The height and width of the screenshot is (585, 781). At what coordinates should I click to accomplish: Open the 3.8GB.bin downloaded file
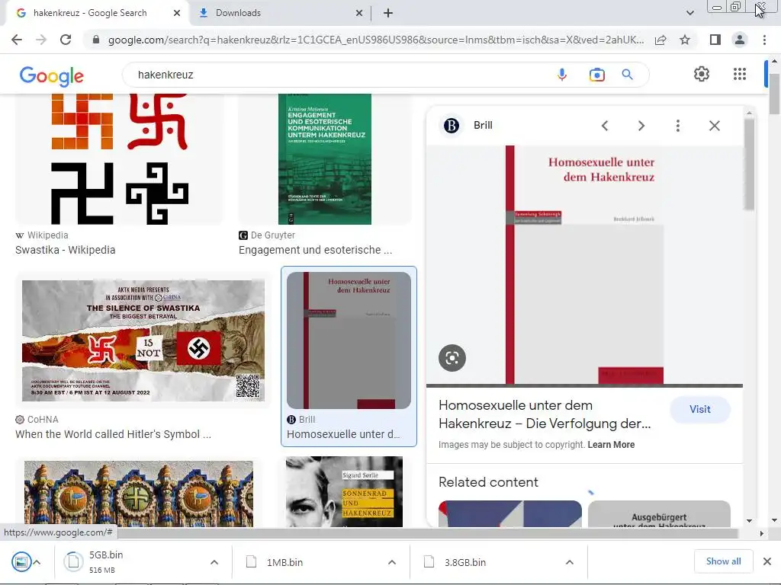point(465,562)
